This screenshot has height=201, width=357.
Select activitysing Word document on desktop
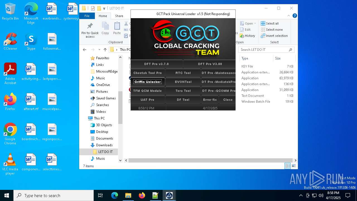pyautogui.click(x=31, y=72)
